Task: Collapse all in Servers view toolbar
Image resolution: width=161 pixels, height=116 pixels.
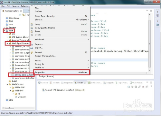Action: point(129,87)
